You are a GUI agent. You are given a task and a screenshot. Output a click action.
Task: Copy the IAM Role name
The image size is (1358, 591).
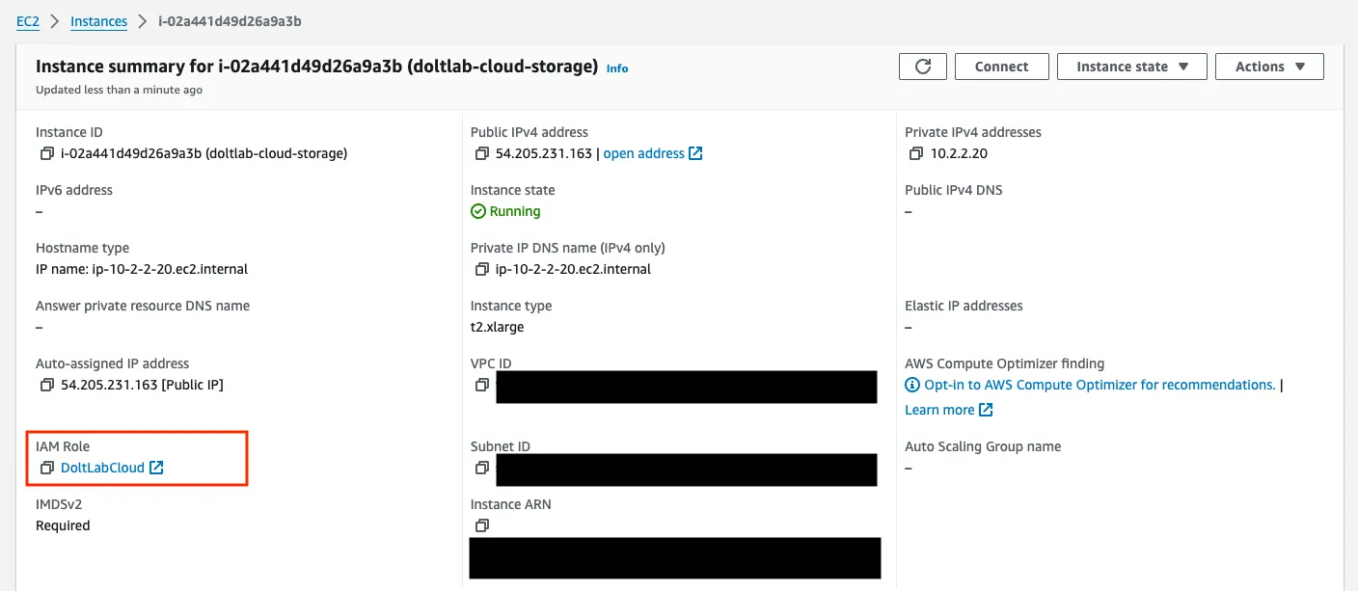[x=46, y=468]
